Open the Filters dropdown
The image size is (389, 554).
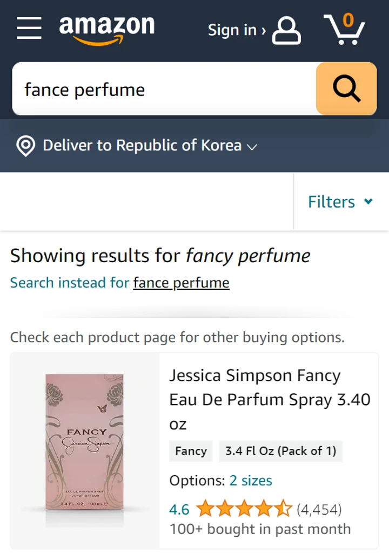click(x=340, y=201)
